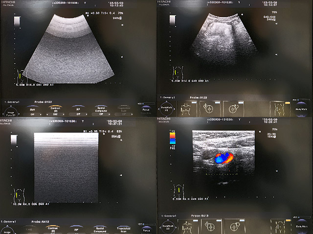Click right arrow of Spatial Compound selector
This screenshot has width=313, height=234.
click(110, 114)
